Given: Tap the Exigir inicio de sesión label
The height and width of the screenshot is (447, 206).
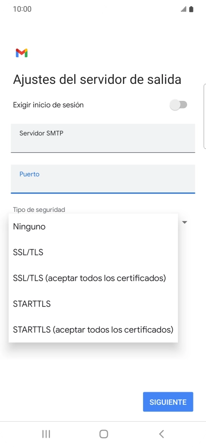Looking at the screenshot, I should click(48, 105).
